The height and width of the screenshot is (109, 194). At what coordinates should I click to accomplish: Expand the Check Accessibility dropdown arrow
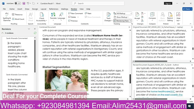point(46,21)
